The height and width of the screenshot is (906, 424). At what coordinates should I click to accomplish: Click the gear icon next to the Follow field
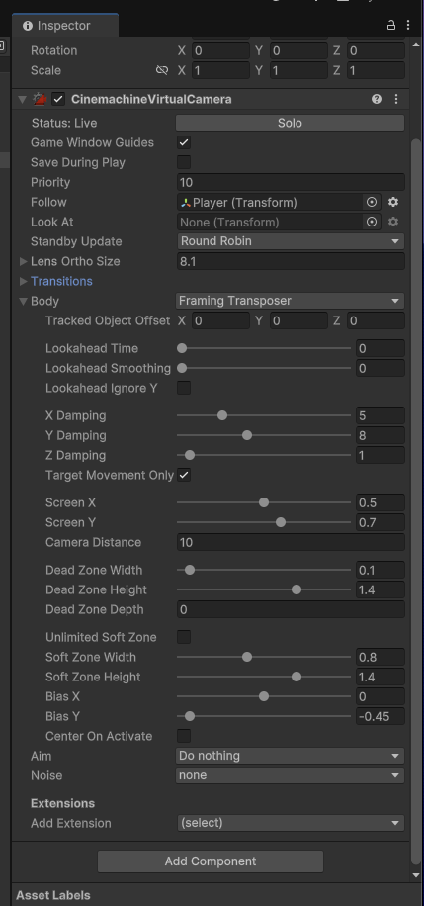pyautogui.click(x=393, y=202)
